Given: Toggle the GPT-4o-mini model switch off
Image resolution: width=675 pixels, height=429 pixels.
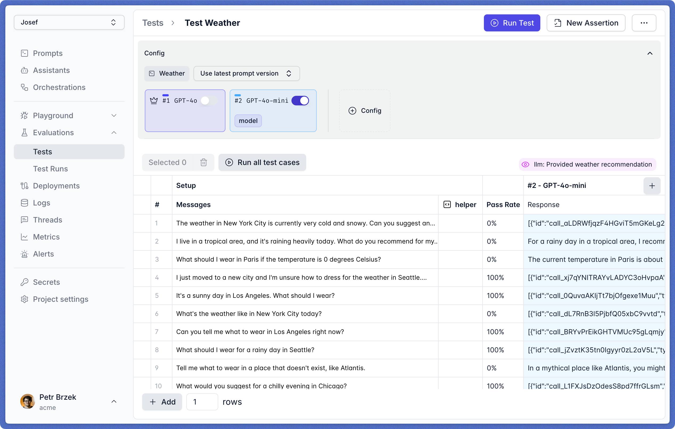Looking at the screenshot, I should click(300, 101).
